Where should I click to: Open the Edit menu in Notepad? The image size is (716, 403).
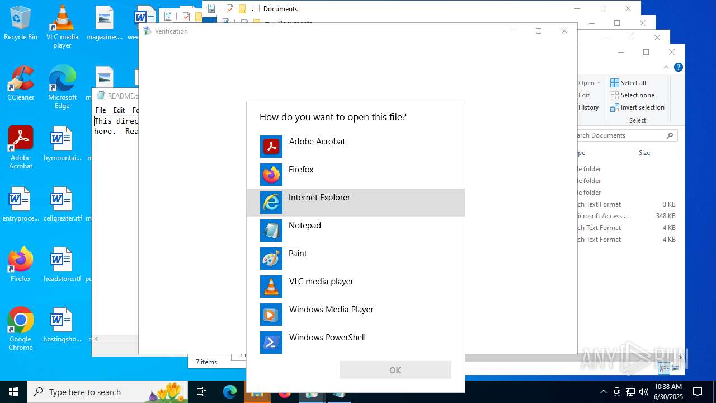click(x=119, y=110)
